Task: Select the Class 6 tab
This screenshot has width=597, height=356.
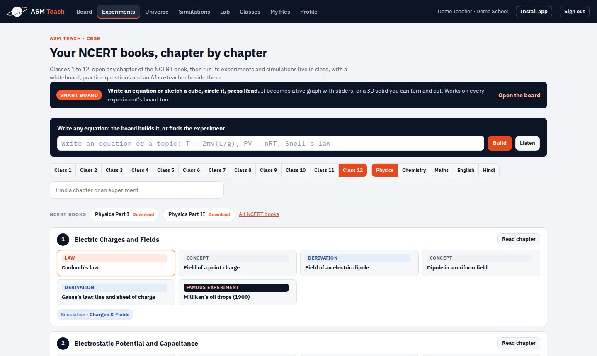Action: [192, 170]
